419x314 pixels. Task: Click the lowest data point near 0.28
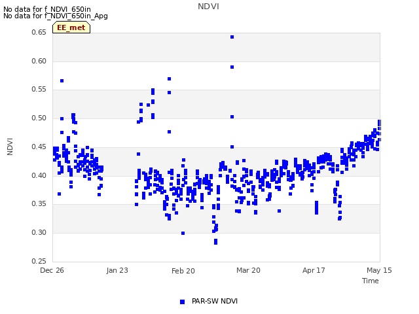pyautogui.click(x=215, y=242)
